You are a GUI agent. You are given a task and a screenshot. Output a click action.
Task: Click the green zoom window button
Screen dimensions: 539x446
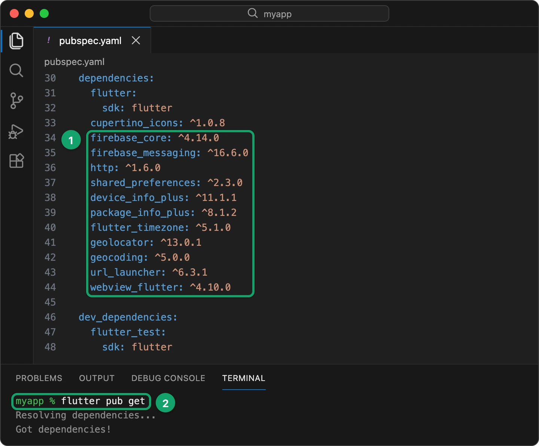[x=44, y=13]
